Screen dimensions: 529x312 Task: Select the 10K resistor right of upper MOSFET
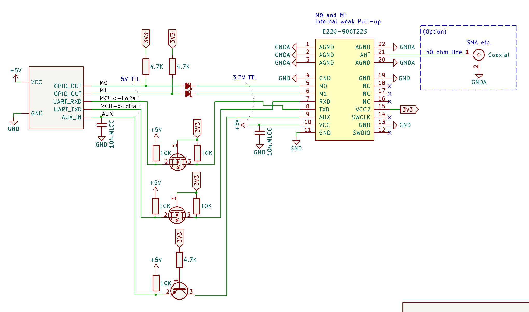pyautogui.click(x=197, y=153)
